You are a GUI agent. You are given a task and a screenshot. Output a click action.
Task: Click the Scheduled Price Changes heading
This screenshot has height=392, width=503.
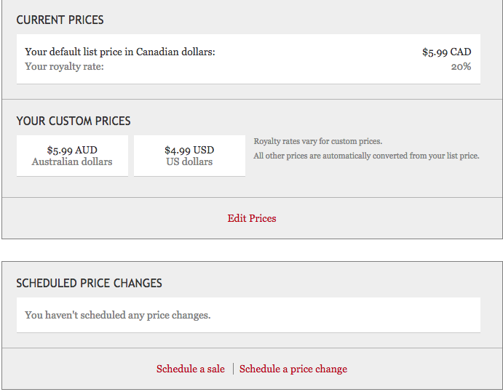point(89,283)
